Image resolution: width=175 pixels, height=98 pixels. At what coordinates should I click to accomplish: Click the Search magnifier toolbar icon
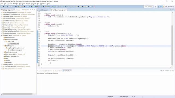tap(42, 7)
